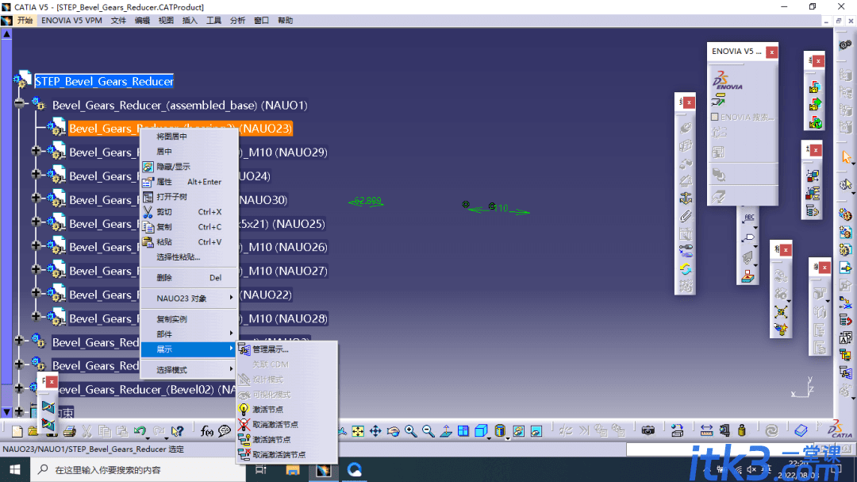This screenshot has width=857, height=482.
Task: Click the Capture camera icon
Action: click(x=648, y=432)
